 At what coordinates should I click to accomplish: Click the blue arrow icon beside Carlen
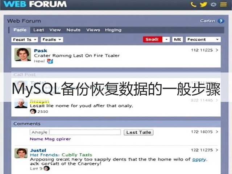pos(221,21)
